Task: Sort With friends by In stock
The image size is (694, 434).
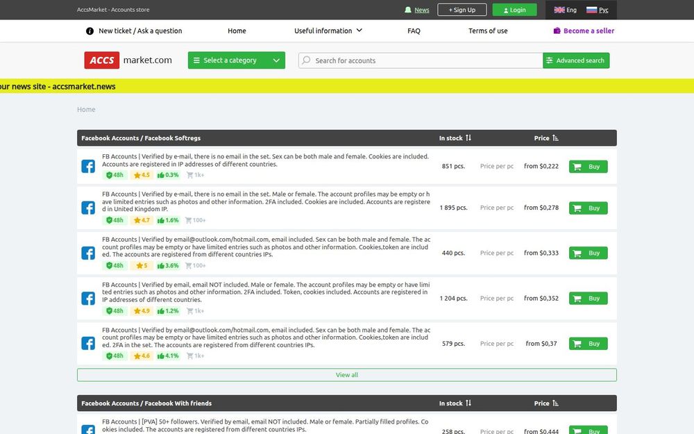Action: click(455, 403)
